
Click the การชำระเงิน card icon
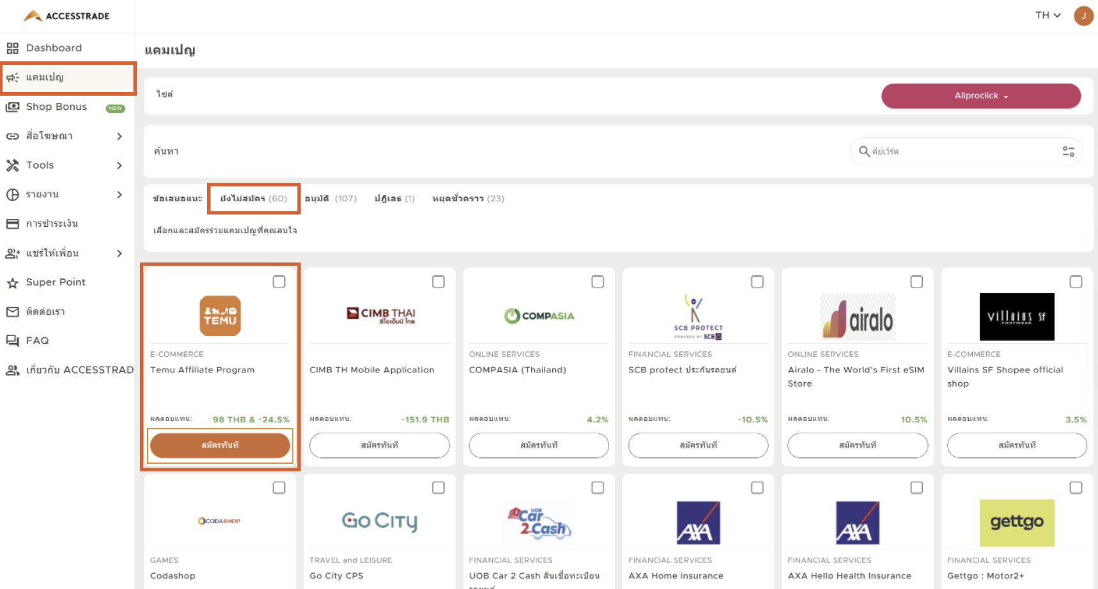click(13, 224)
